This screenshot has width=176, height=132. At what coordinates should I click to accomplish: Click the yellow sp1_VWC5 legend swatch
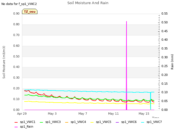tap(92, 122)
